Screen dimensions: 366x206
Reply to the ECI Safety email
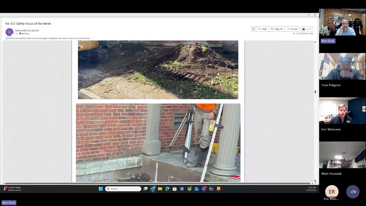coord(262,29)
